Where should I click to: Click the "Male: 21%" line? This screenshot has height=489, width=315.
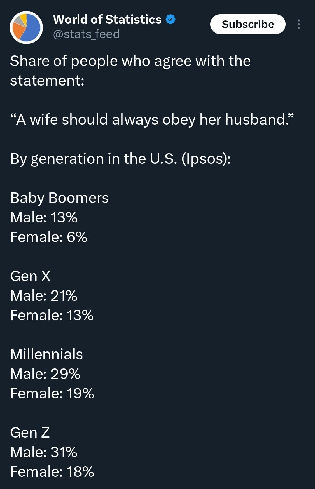click(44, 295)
